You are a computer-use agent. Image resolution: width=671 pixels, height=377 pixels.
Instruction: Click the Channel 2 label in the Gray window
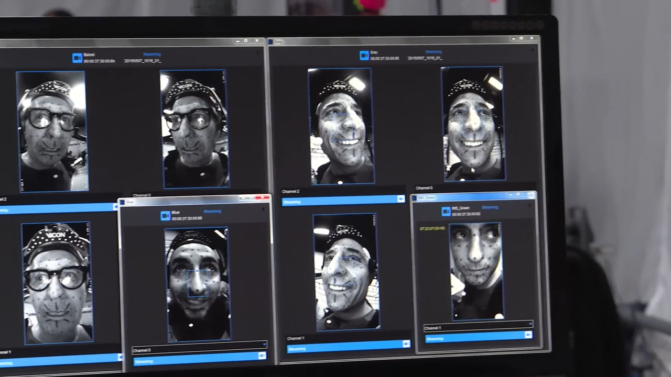click(x=290, y=192)
